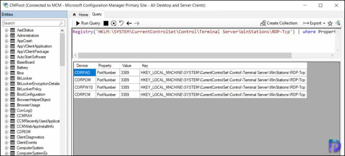Image resolution: width=345 pixels, height=156 pixels.
Task: Select ClientEvents table icon
Action: tap(12, 143)
